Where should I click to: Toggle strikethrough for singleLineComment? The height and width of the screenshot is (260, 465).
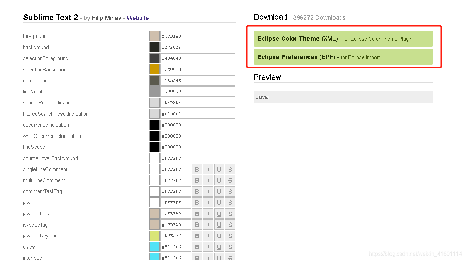230,169
